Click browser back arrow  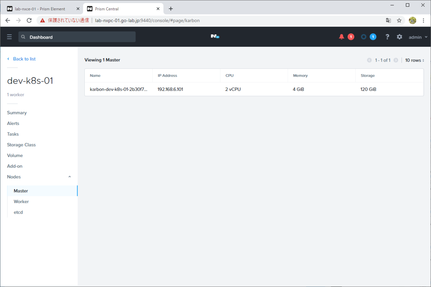click(x=8, y=20)
